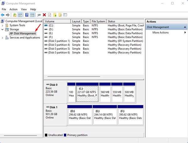188x143 pixels.
Task: Sort by the Layout column header
Action: 76,21
